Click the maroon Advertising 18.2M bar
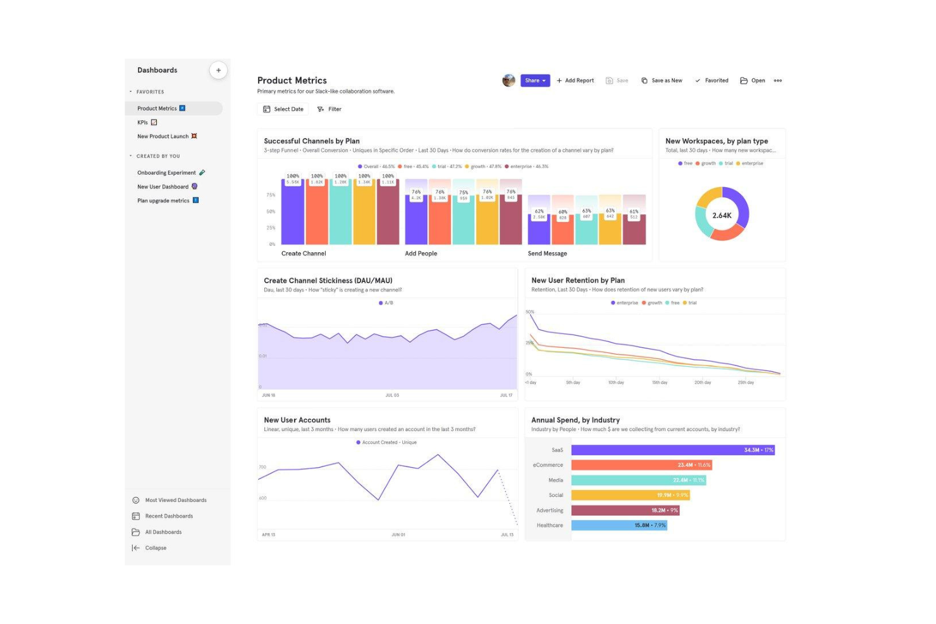Viewport: 936px width, 624px height. (625, 510)
